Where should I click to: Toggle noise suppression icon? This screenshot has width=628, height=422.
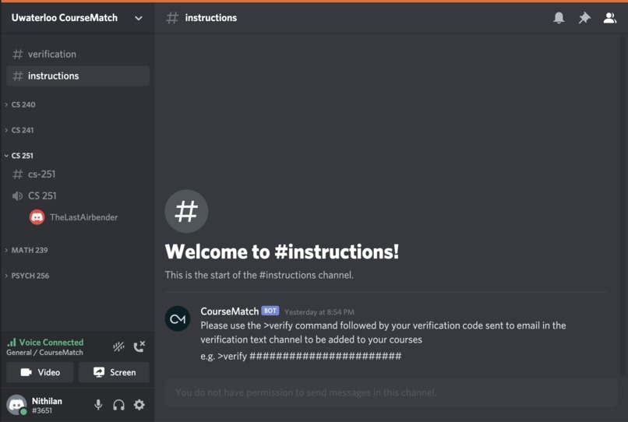click(x=118, y=346)
